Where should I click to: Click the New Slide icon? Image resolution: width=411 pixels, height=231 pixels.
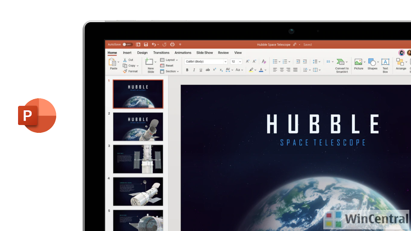point(149,62)
